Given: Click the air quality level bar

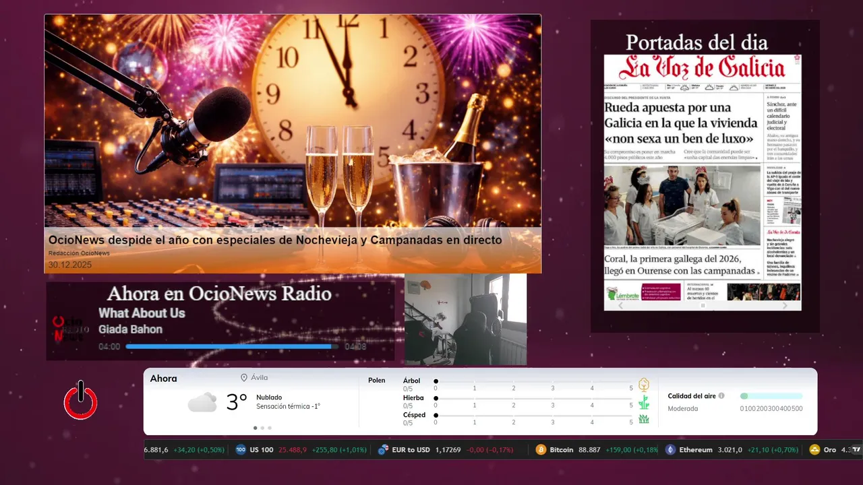Looking at the screenshot, I should tap(771, 396).
